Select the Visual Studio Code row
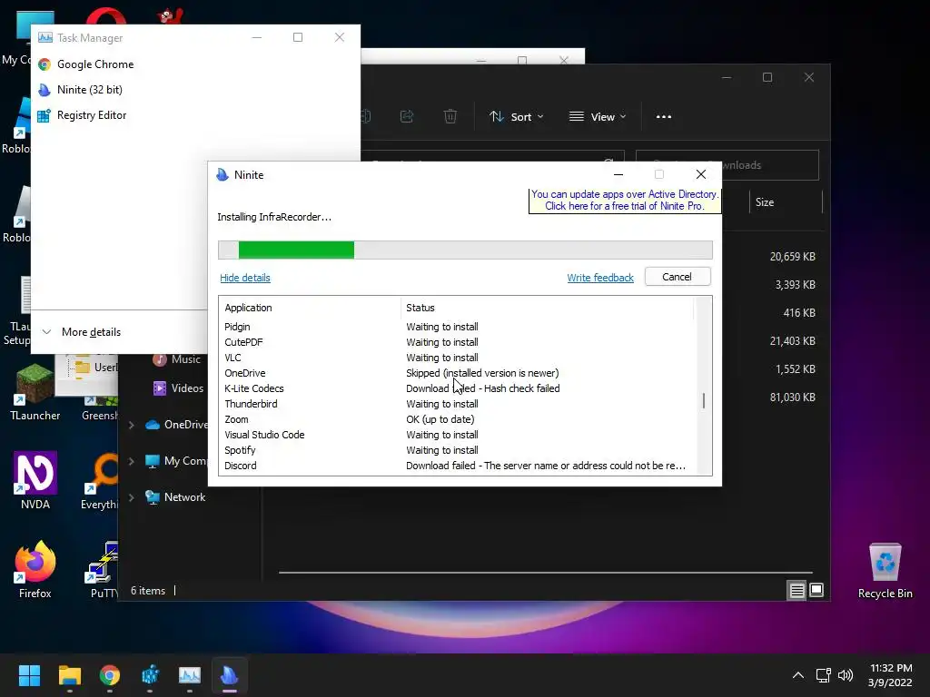This screenshot has width=930, height=697. click(x=456, y=435)
